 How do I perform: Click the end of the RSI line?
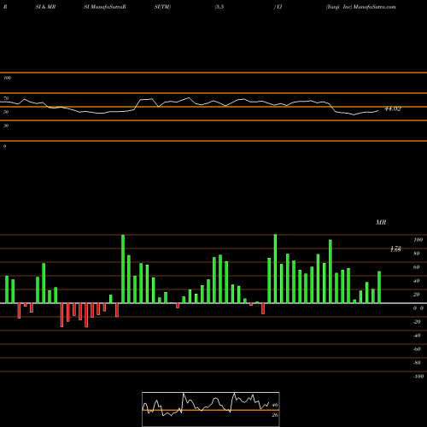[x=378, y=110]
